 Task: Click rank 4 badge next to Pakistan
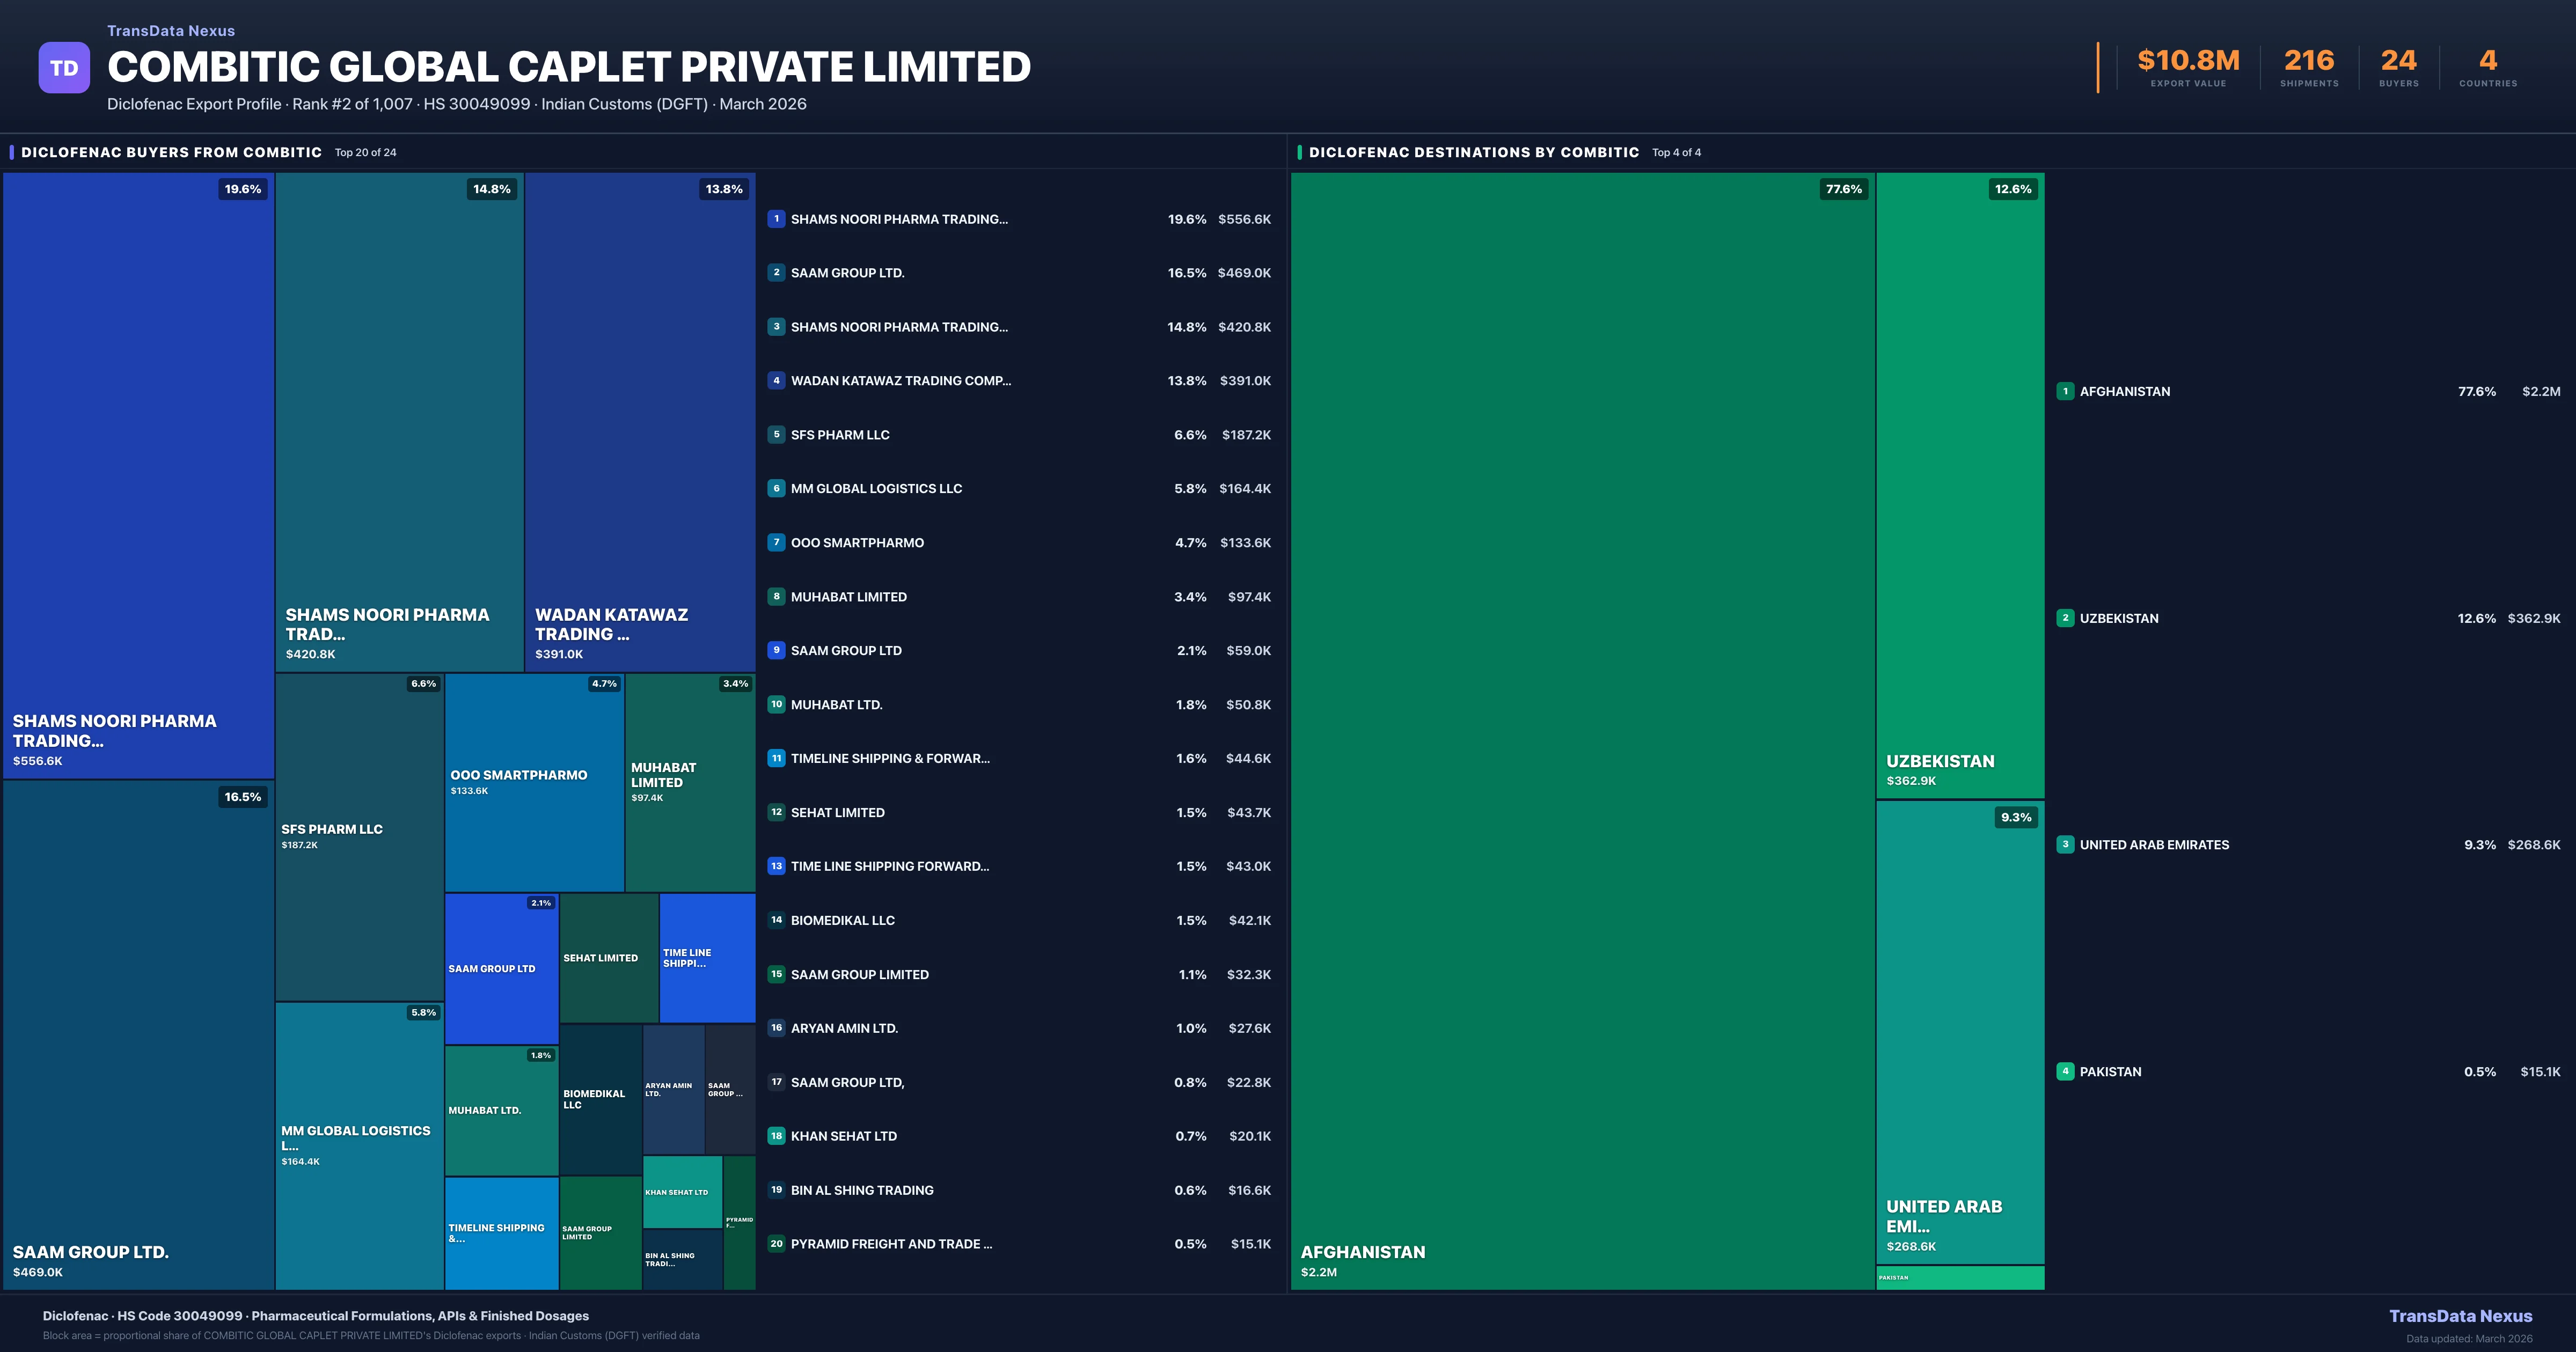point(2065,1072)
